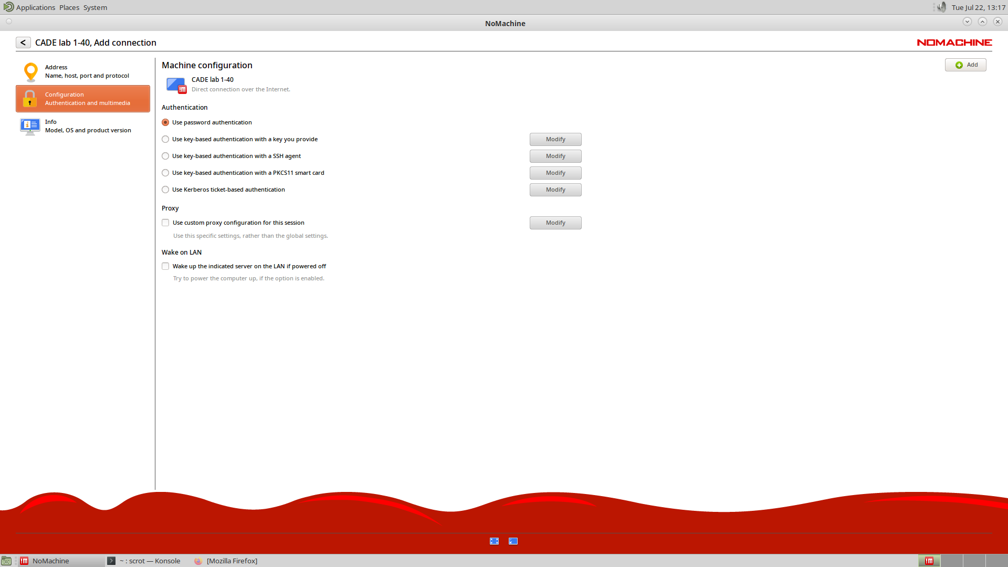Image resolution: width=1008 pixels, height=567 pixels.
Task: Click the CADE lab 1-40 machine icon
Action: [176, 85]
